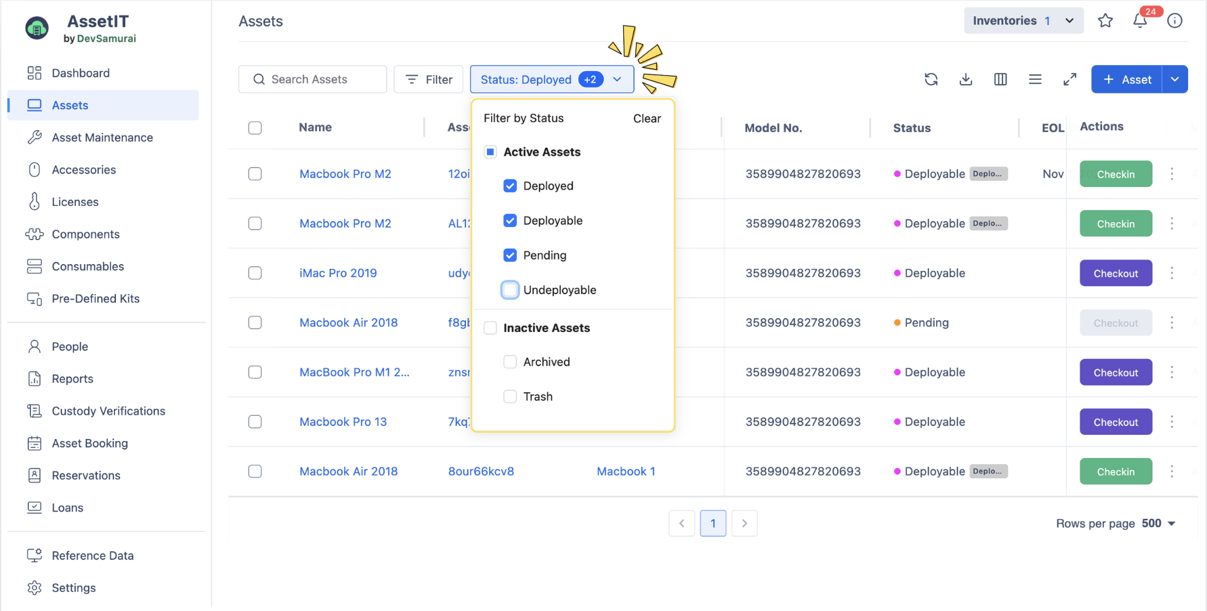This screenshot has width=1207, height=611.
Task: Open the iMac Pro 2019 asset link
Action: coord(338,273)
